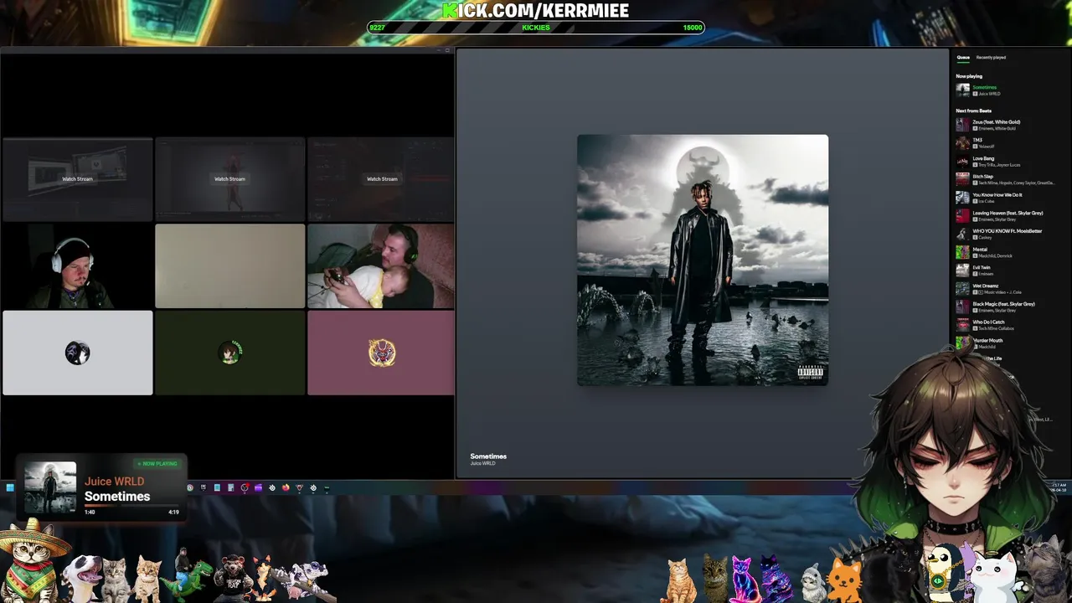Play TM3 by Yelawolf from queue
This screenshot has width=1072, height=603.
(1005, 143)
